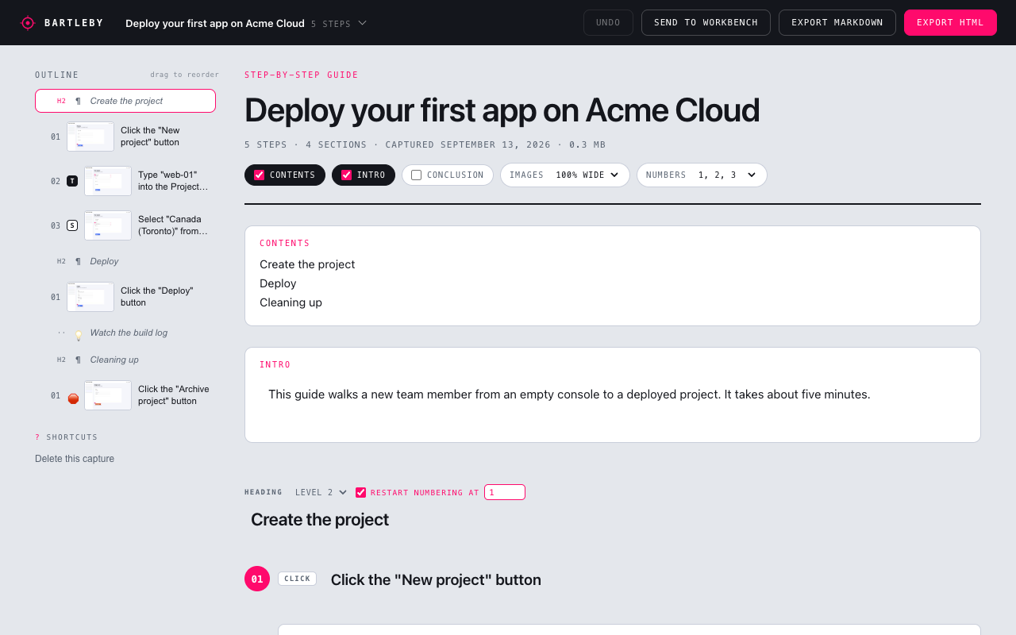Uncheck the Restart numbering at checkbox

click(361, 492)
